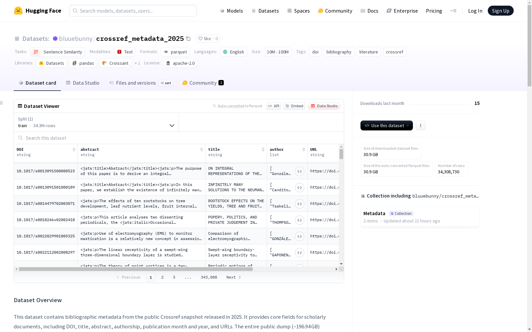Screen dimensions: 532x332
Task: Open Models in the top navigation
Action: coord(231,11)
